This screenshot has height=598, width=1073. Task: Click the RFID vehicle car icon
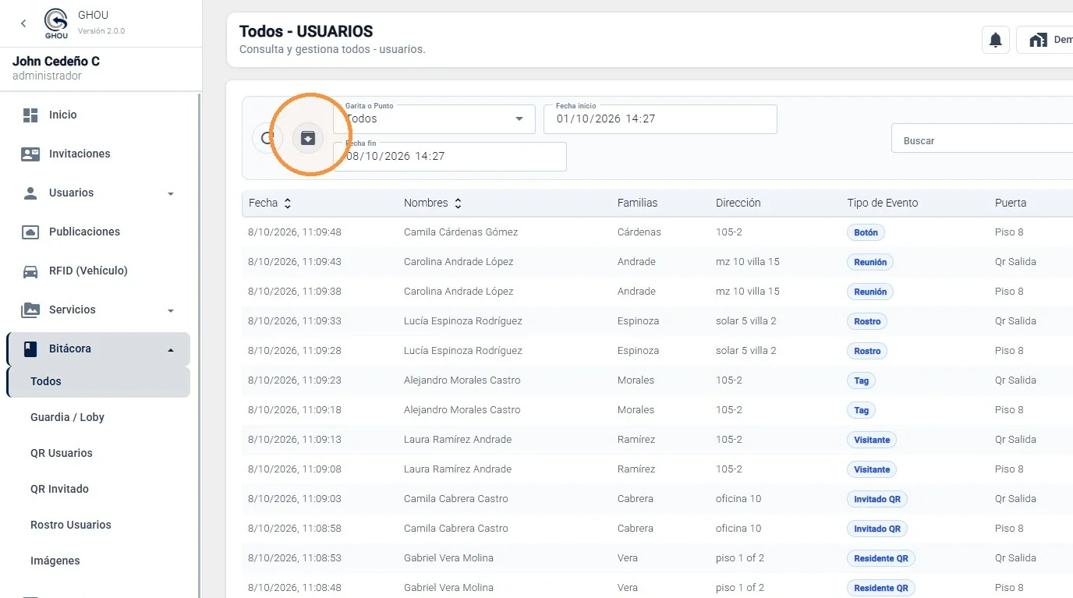(30, 271)
